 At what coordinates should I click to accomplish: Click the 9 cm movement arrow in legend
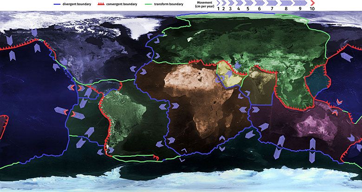tap(300, 3)
